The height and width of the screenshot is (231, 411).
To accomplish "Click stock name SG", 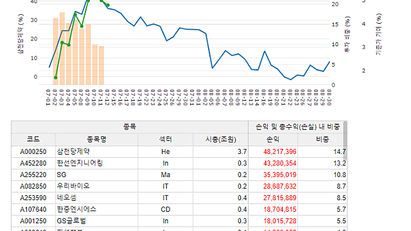I will 62,175.
